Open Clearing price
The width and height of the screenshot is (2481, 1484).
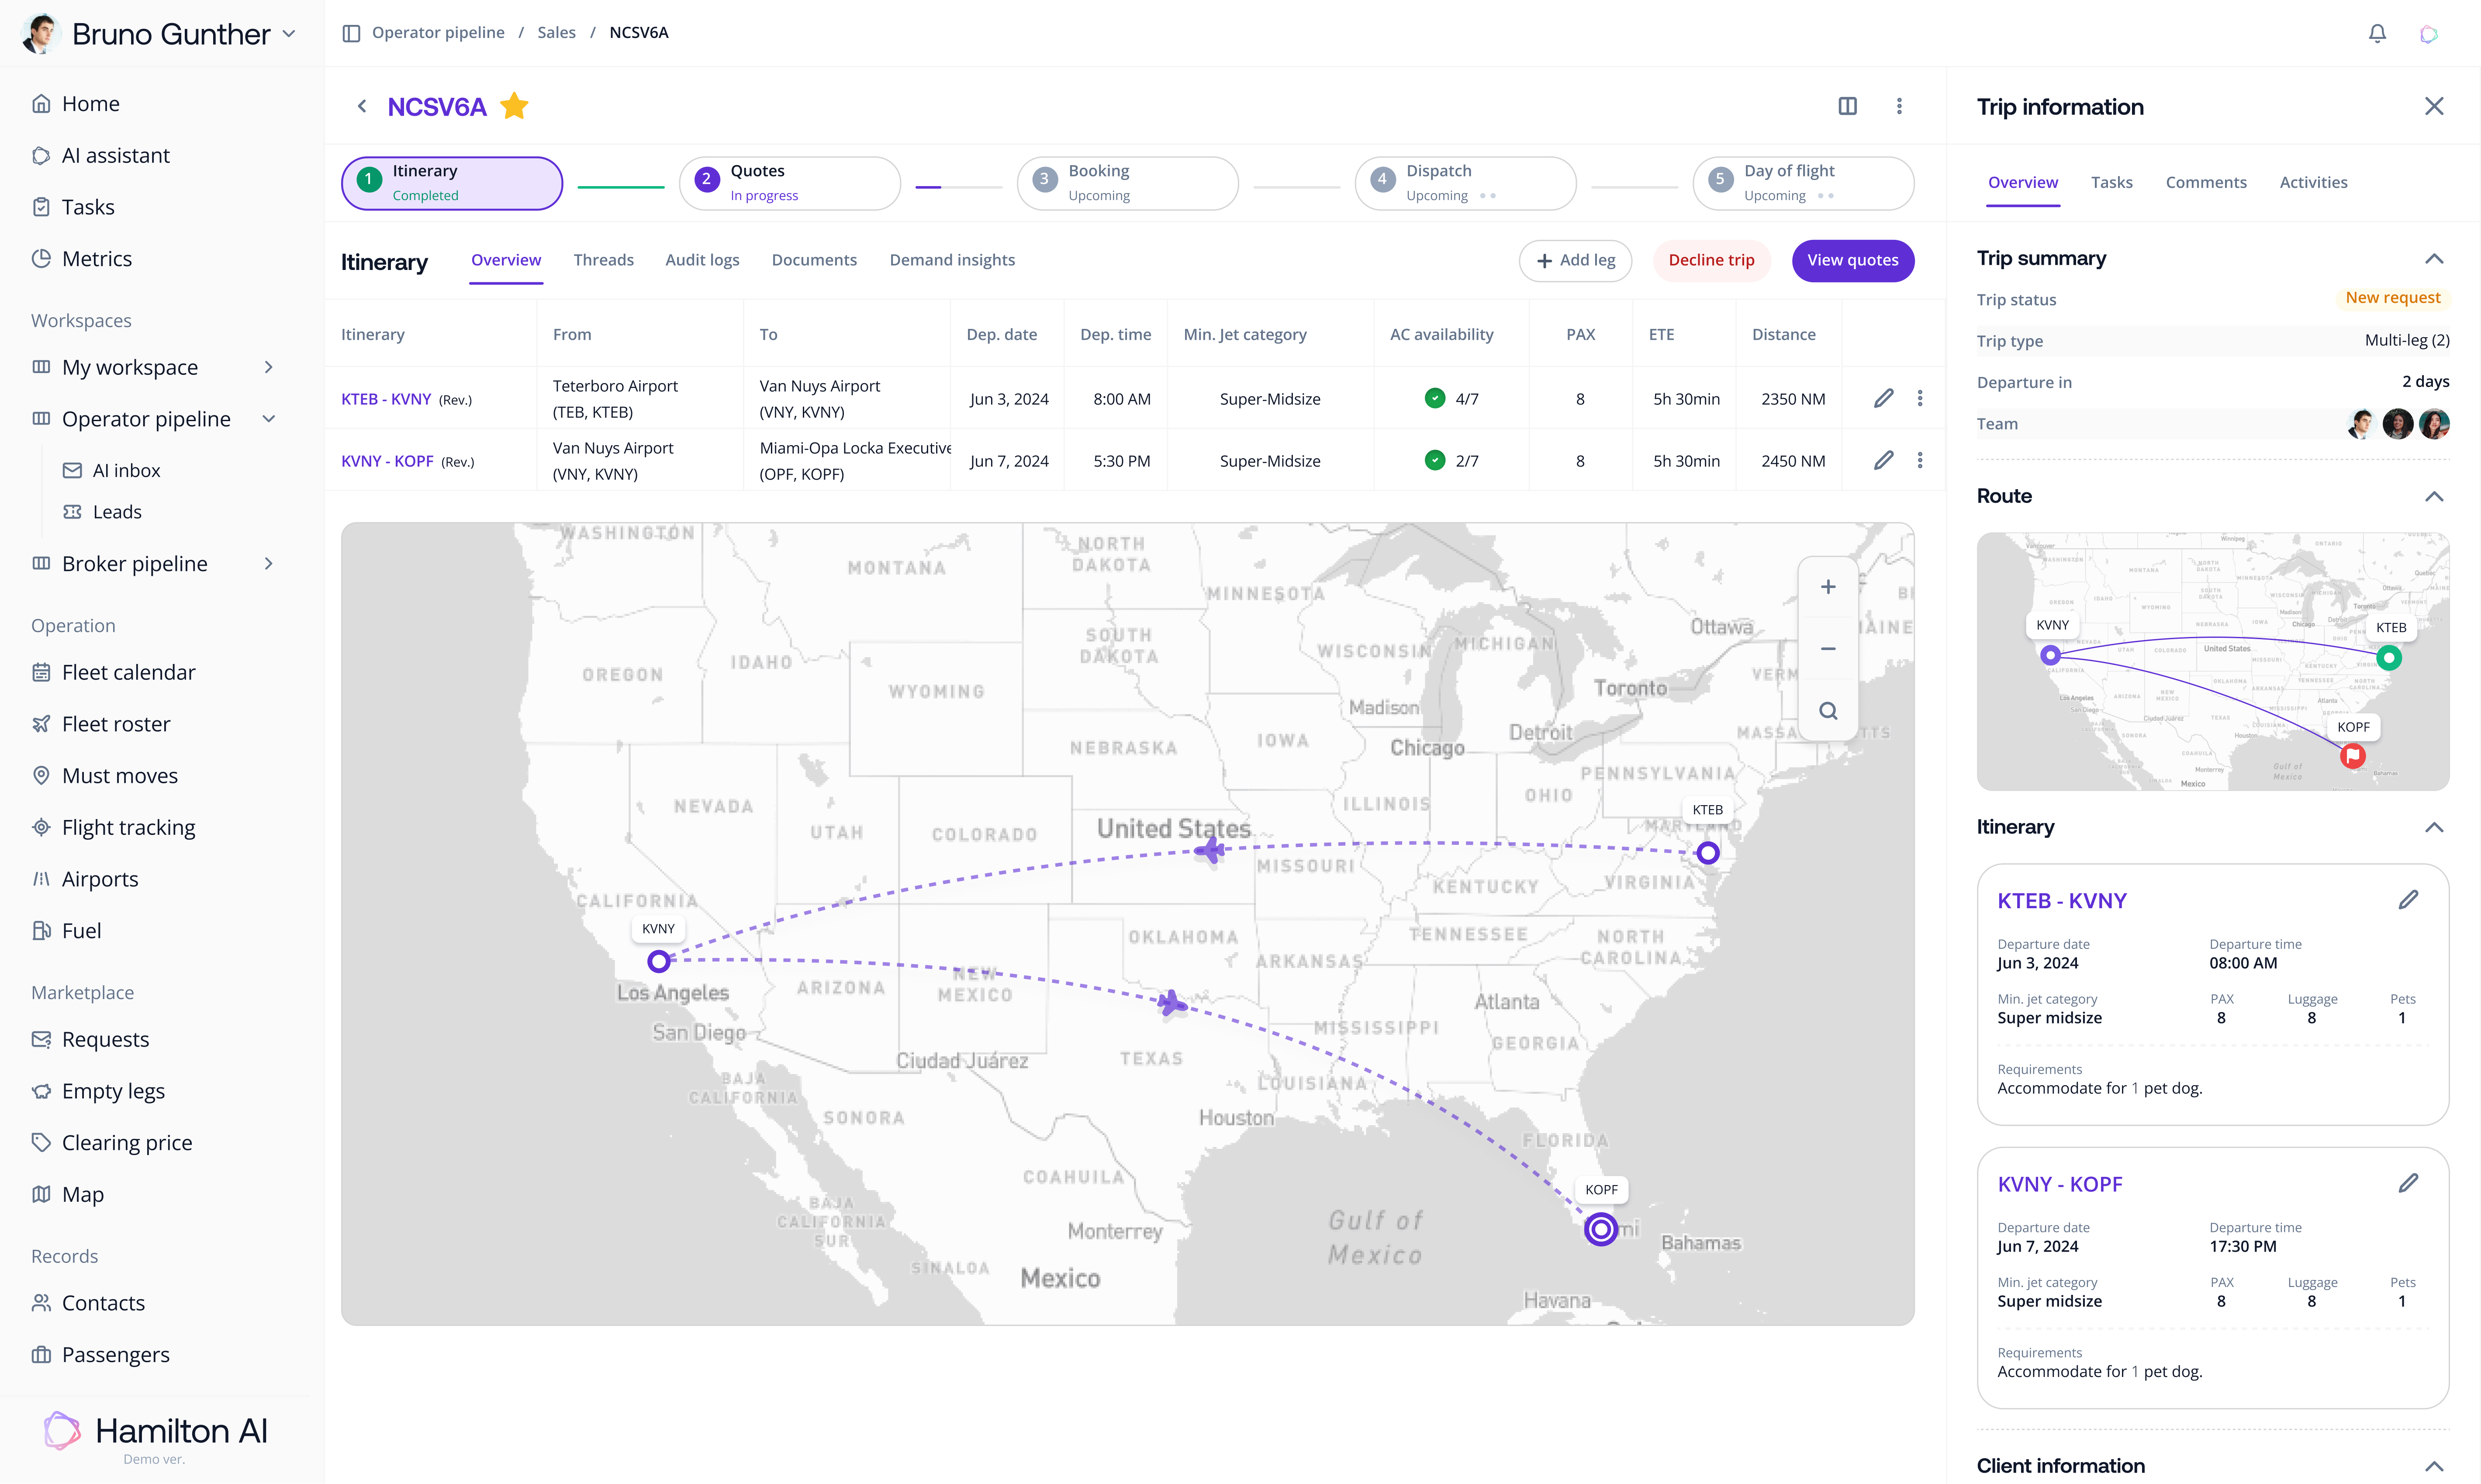(x=112, y=1143)
